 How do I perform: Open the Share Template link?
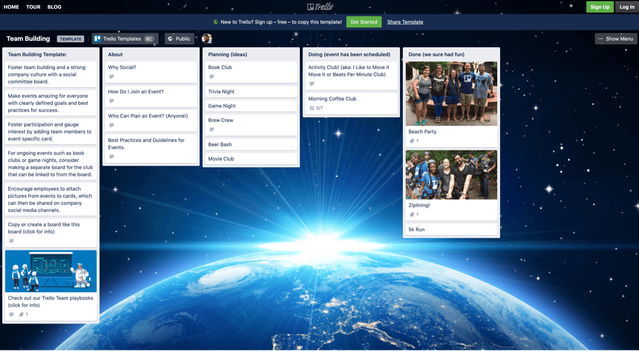[405, 21]
